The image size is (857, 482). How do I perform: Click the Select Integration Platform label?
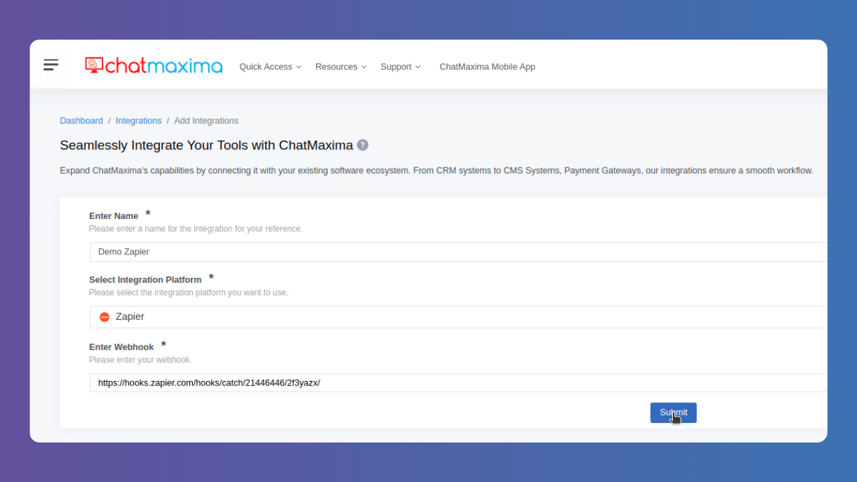145,280
